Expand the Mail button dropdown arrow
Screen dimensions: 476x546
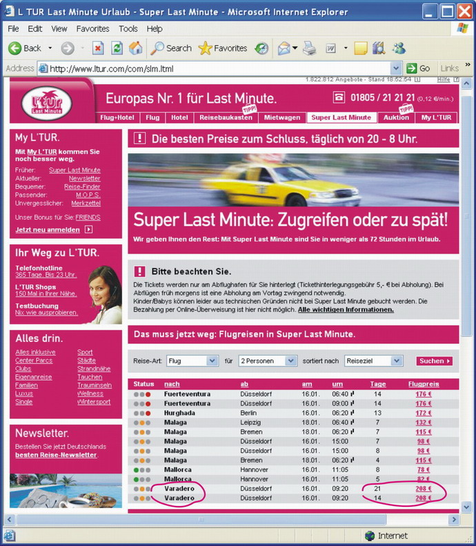[295, 48]
